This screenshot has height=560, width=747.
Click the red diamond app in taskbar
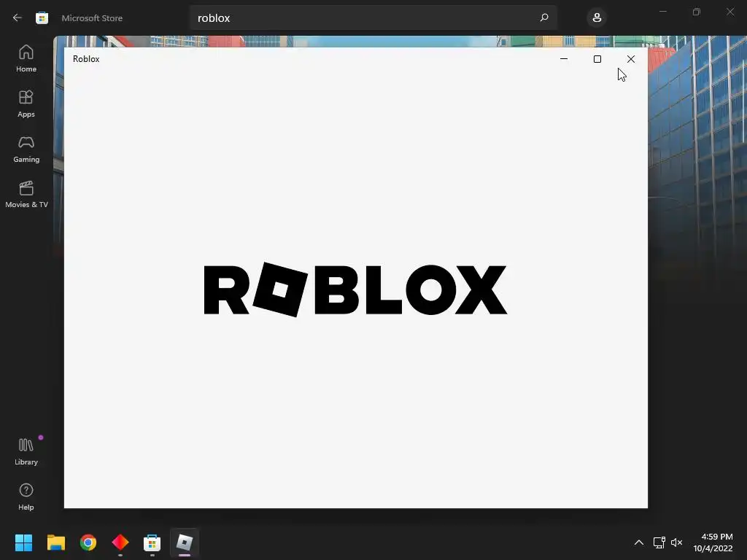tap(120, 542)
